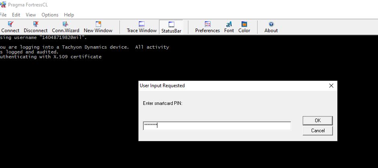Open a New Window from toolbar
Viewport: 378px width, 168px height.
98,27
